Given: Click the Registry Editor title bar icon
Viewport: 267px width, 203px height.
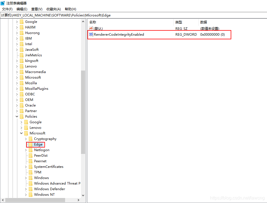Looking at the screenshot, I should click(x=3, y=3).
